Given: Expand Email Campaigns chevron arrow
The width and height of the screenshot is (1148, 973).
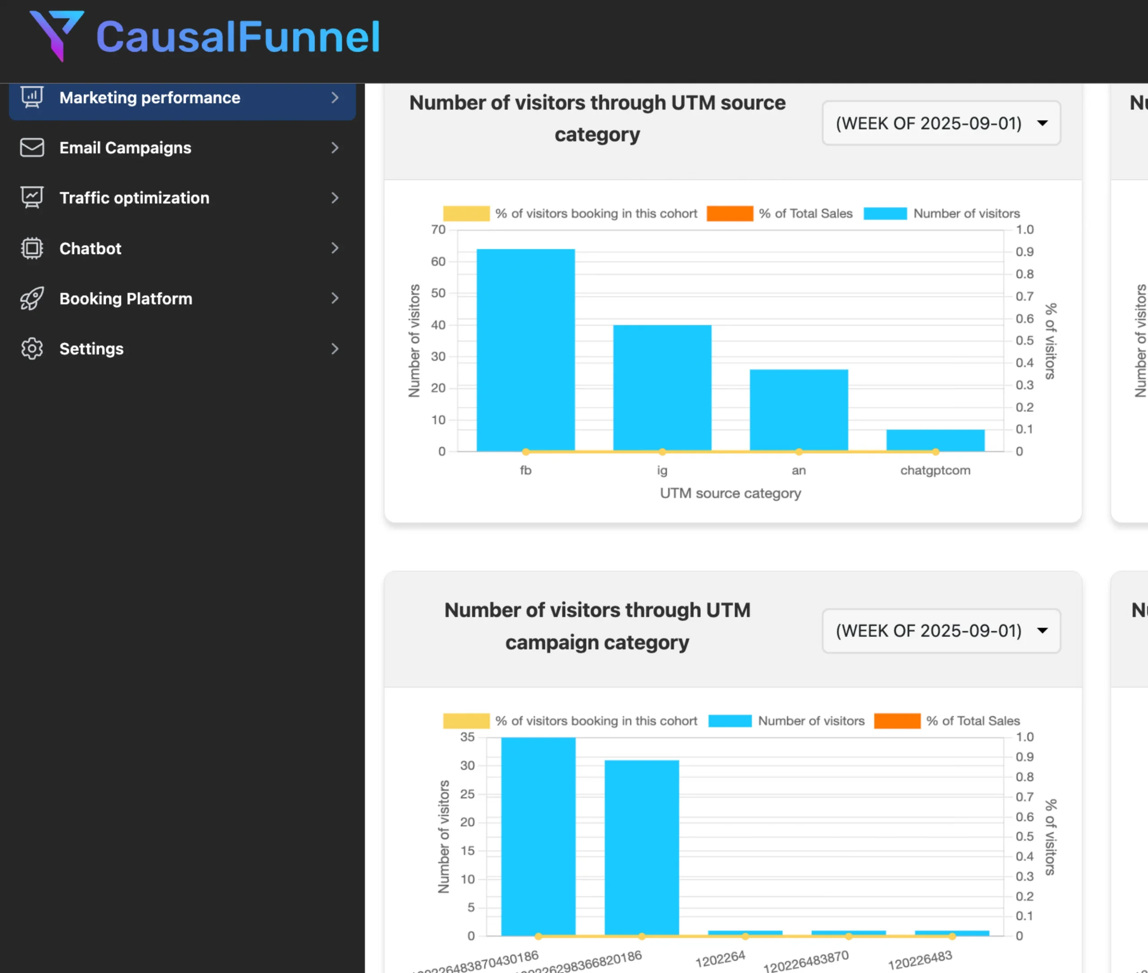Looking at the screenshot, I should pyautogui.click(x=335, y=148).
